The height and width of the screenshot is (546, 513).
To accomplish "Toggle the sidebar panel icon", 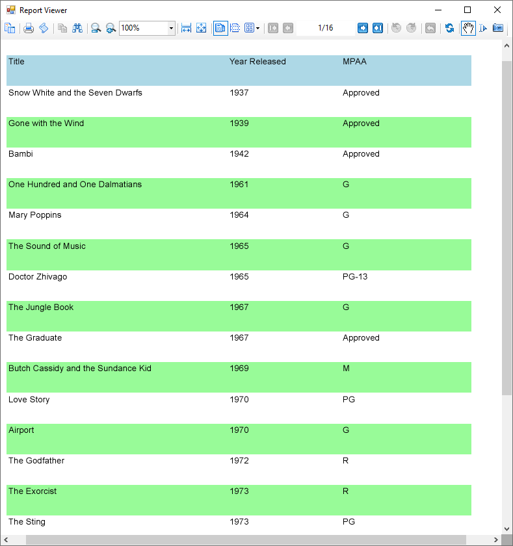I will [x=10, y=28].
